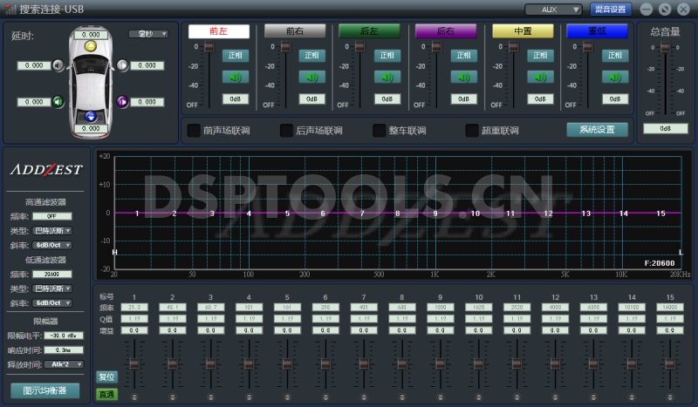Enable 后声场联调 checkbox
The width and height of the screenshot is (698, 407).
pyautogui.click(x=286, y=131)
